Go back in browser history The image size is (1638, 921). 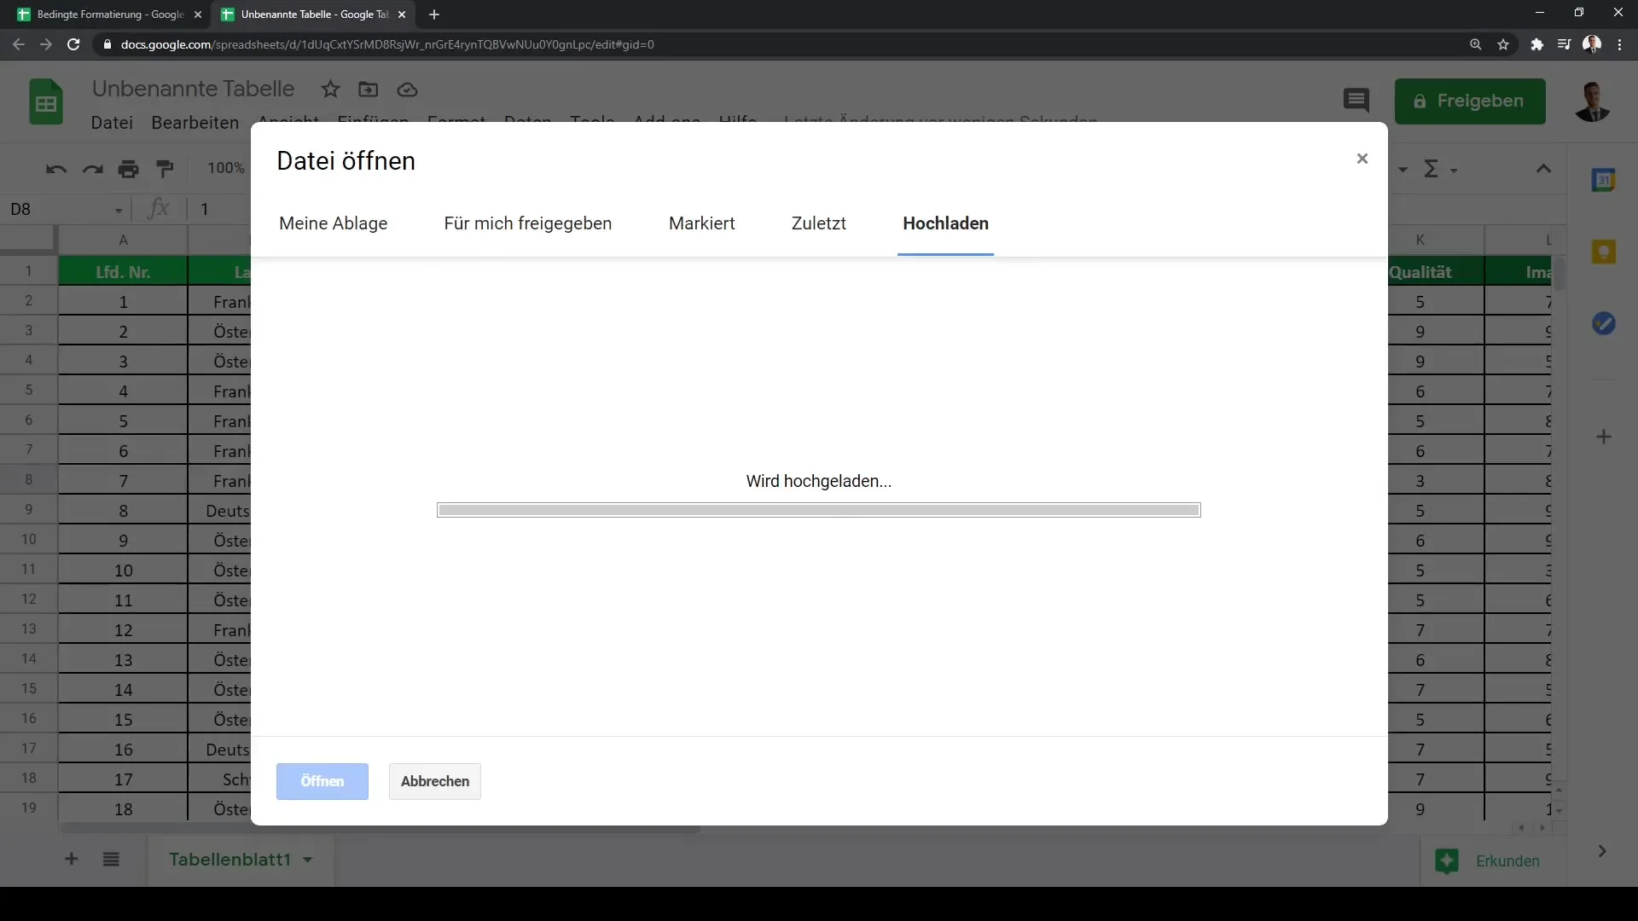[x=19, y=44]
